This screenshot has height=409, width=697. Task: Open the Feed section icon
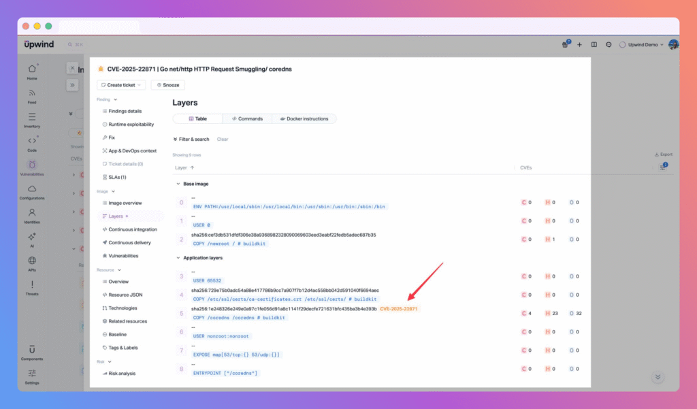[x=32, y=93]
